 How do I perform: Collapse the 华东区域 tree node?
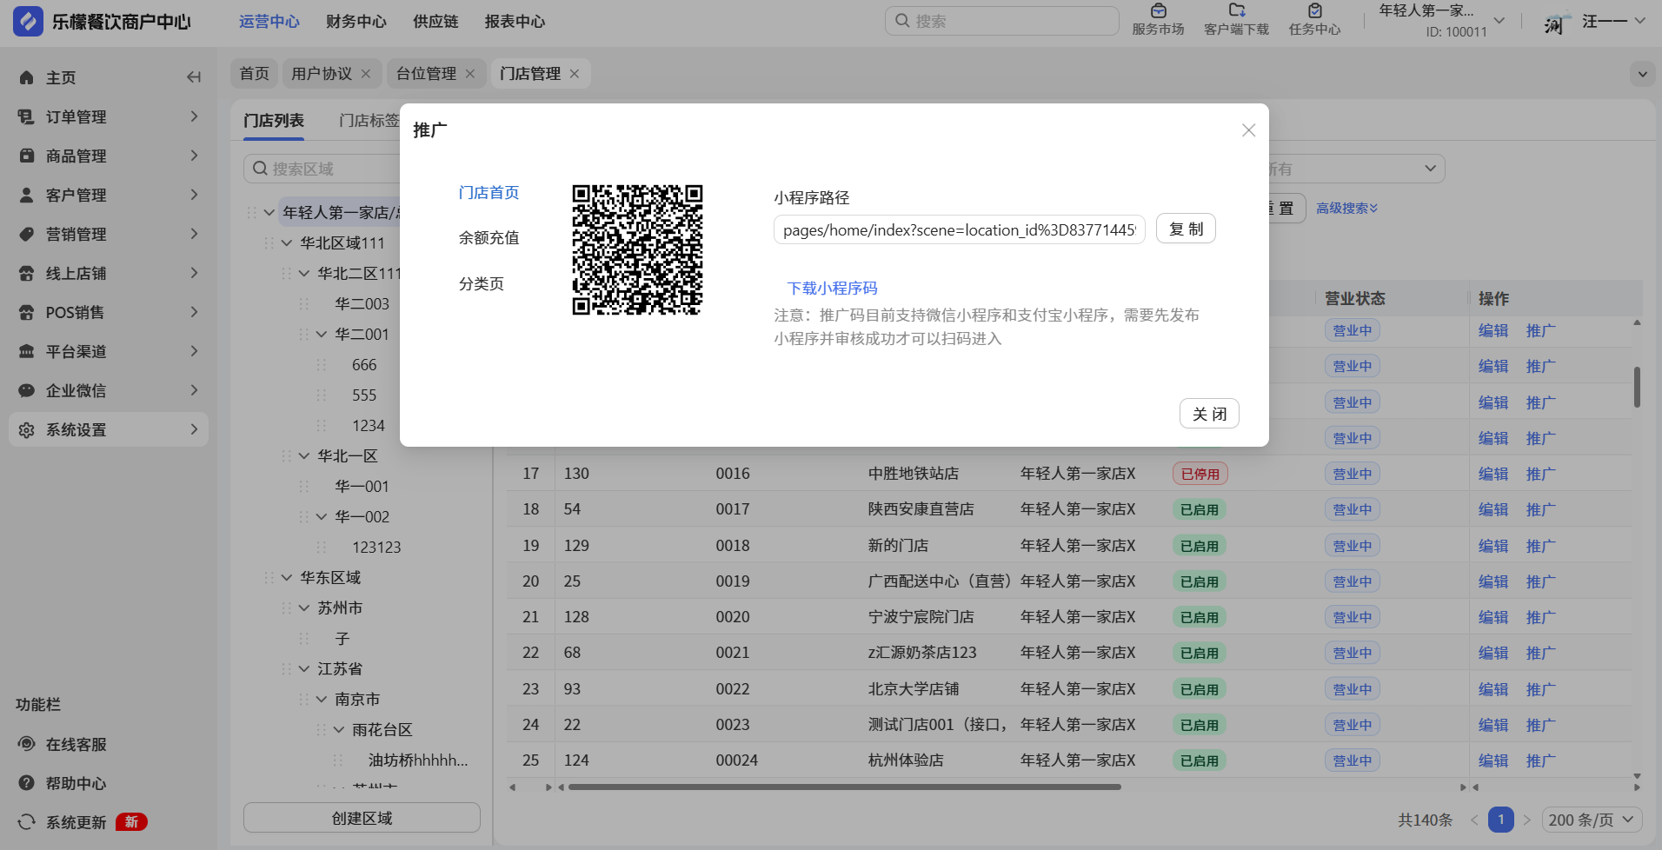pos(287,577)
